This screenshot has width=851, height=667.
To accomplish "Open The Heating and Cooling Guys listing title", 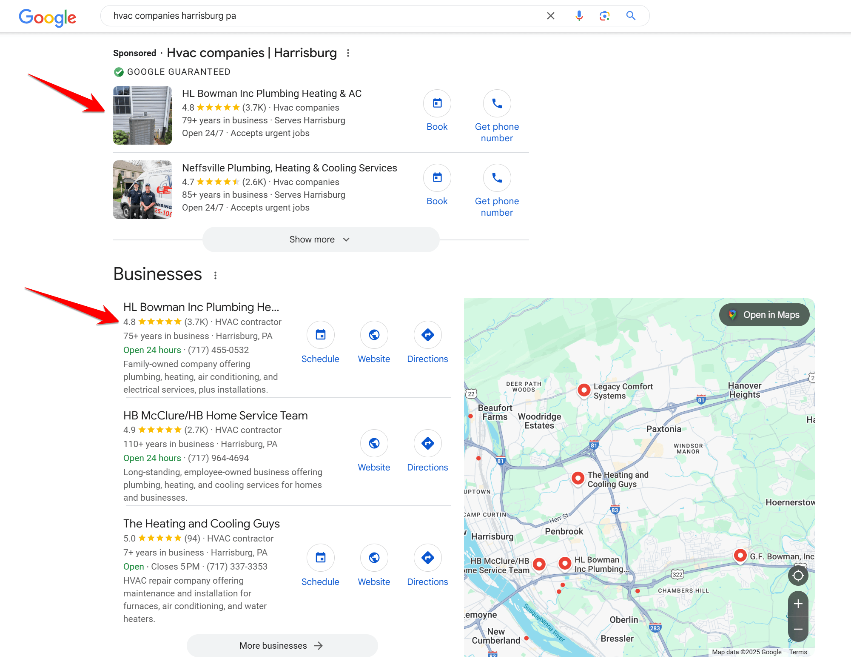I will click(x=202, y=524).
